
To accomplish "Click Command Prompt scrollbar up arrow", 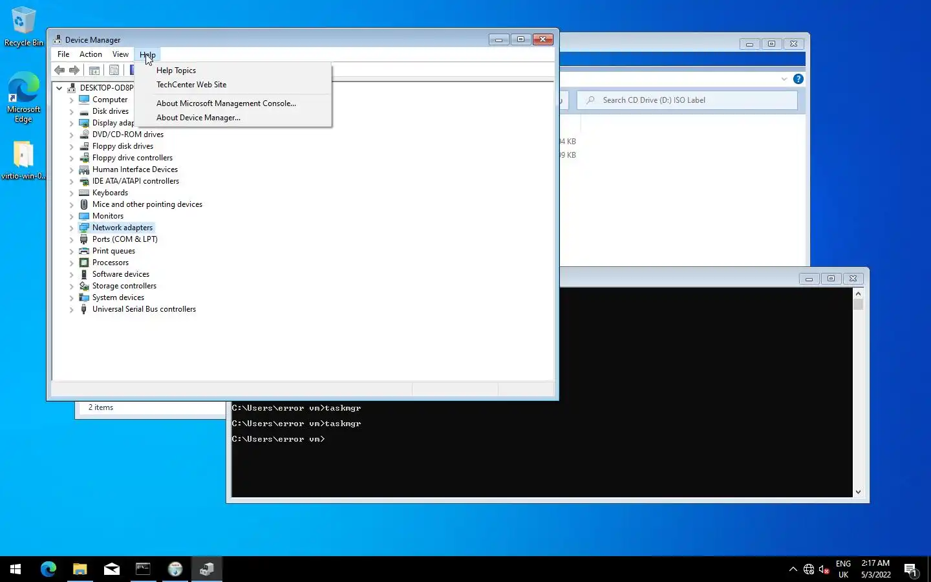I will (858, 294).
